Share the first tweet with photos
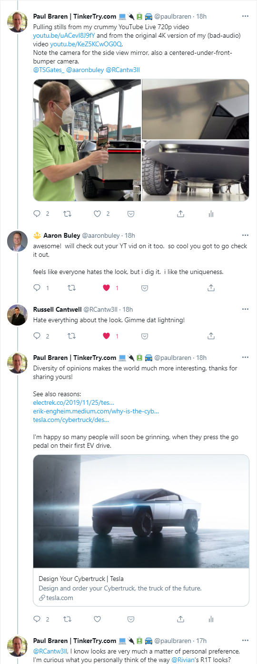Screen dimensions: 257x664 coord(180,214)
